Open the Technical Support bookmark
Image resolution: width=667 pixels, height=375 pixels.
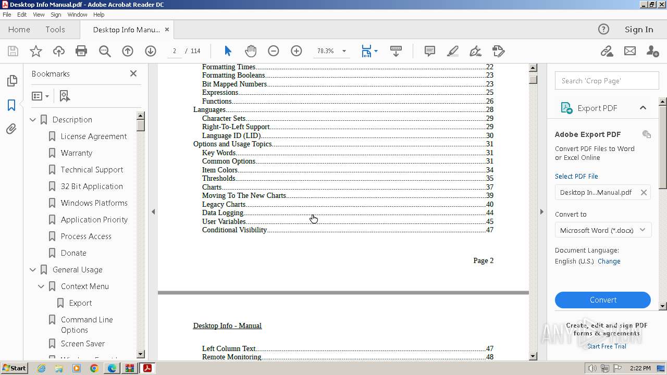(x=92, y=170)
